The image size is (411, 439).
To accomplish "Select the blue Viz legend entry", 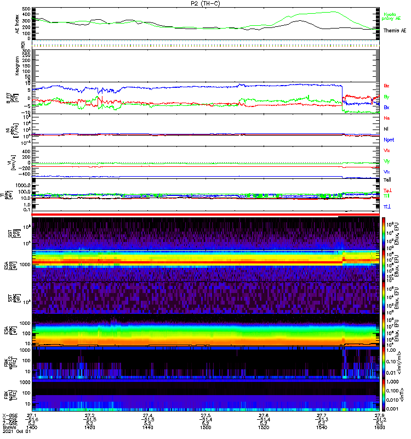I will [386, 172].
